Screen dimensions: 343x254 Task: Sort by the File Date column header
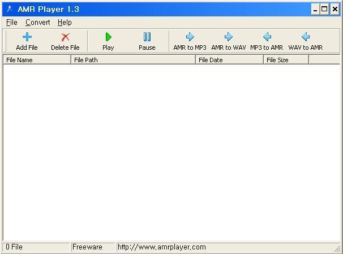(x=229, y=60)
